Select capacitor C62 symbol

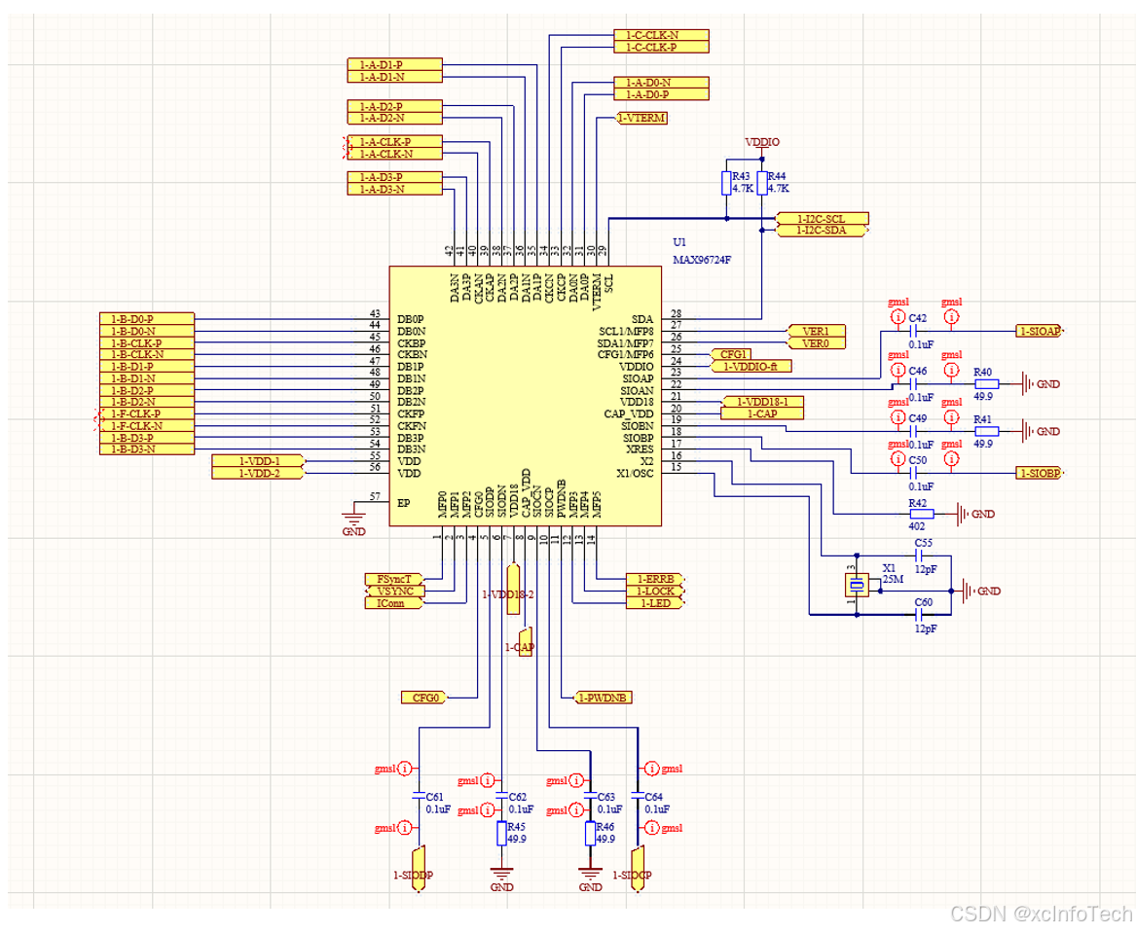coord(501,796)
